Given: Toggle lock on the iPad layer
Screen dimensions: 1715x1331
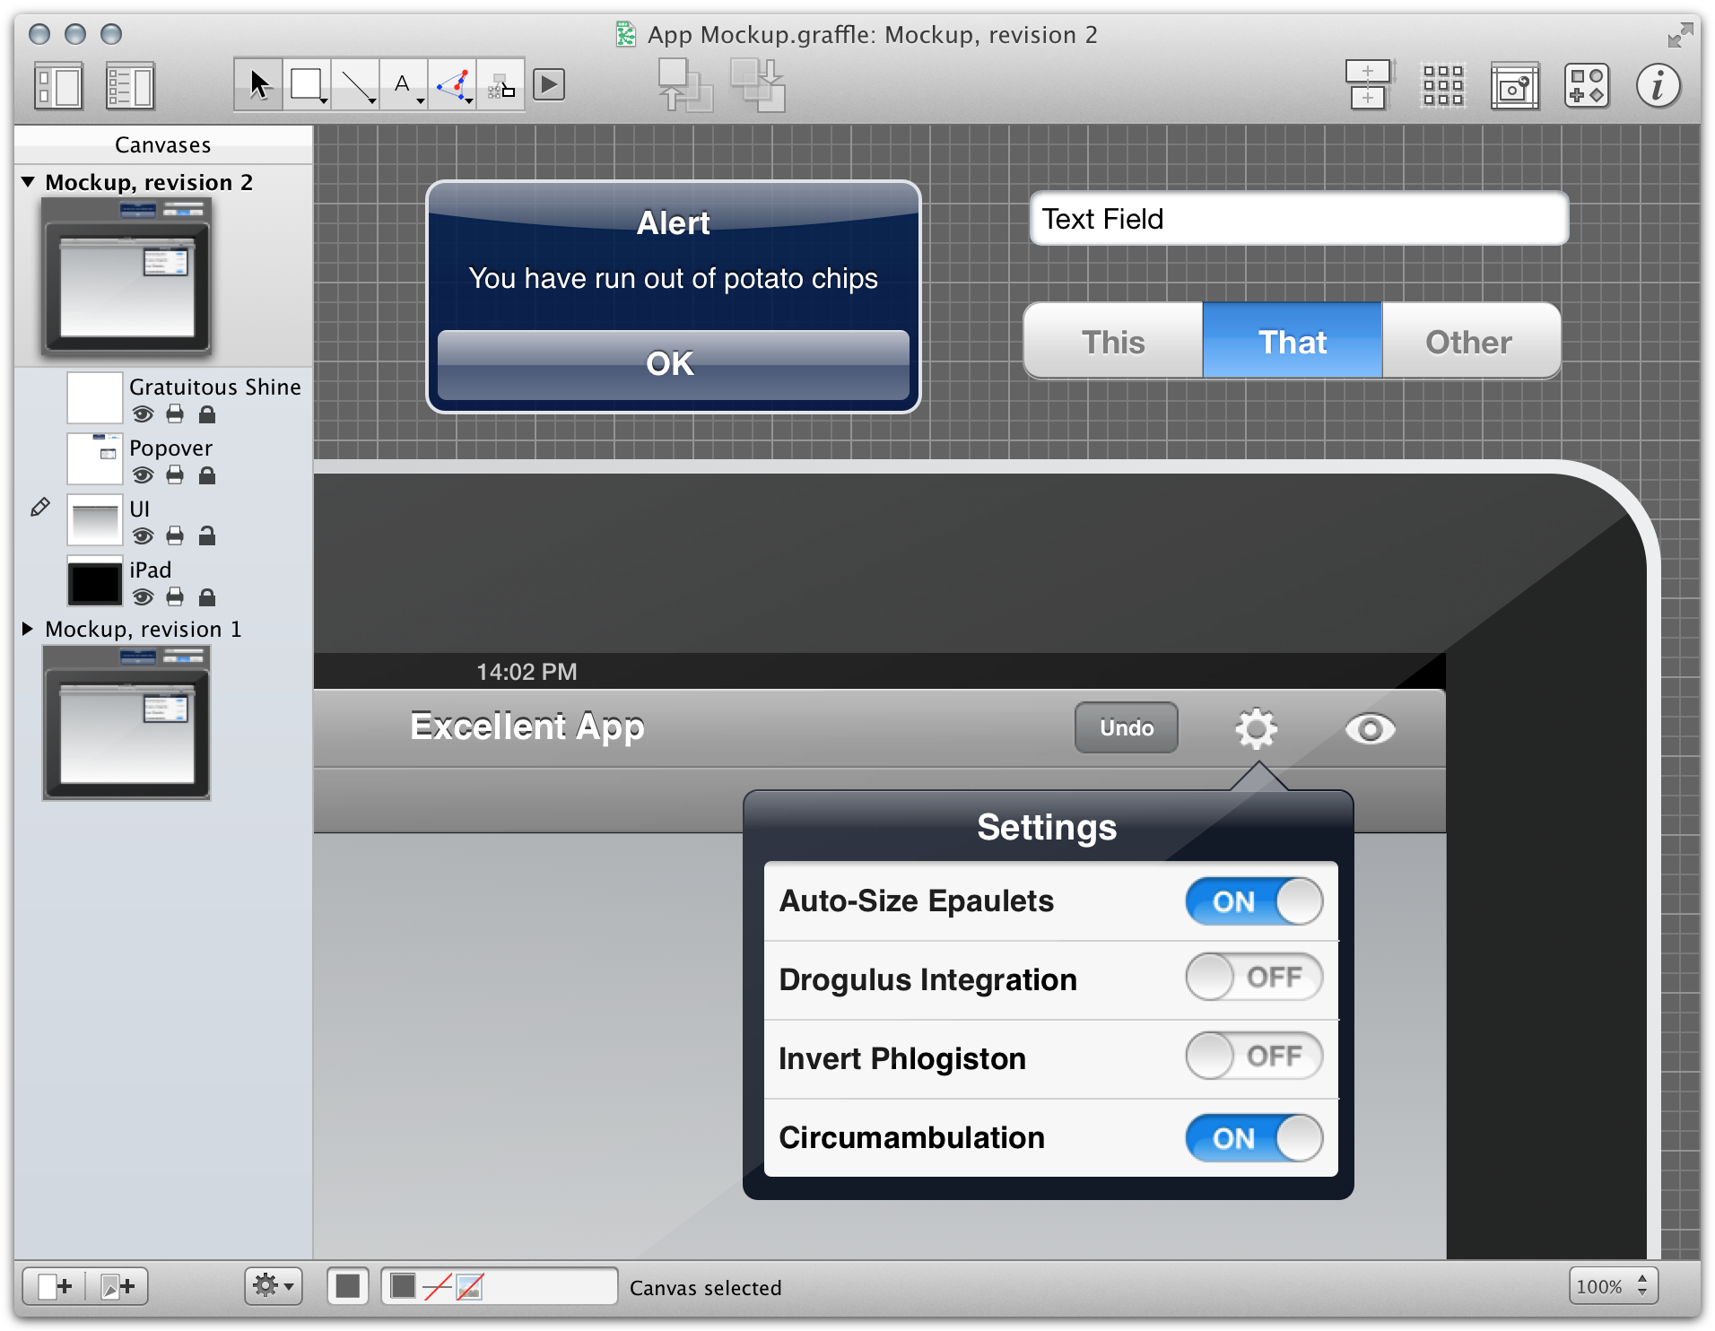Looking at the screenshot, I should (207, 597).
